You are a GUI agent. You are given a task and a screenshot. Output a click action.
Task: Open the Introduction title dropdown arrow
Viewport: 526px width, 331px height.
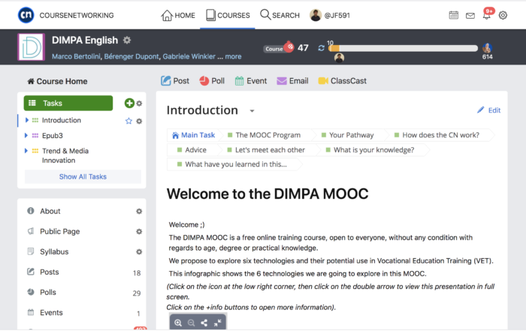coord(252,111)
